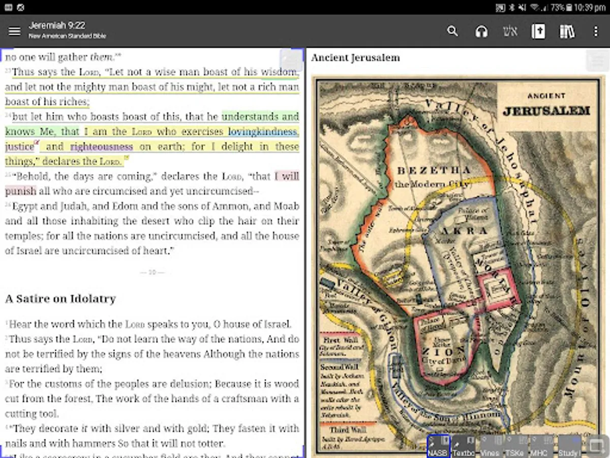The height and width of the screenshot is (458, 610).
Task: Open the three-dot overflow menu
Action: click(x=596, y=32)
